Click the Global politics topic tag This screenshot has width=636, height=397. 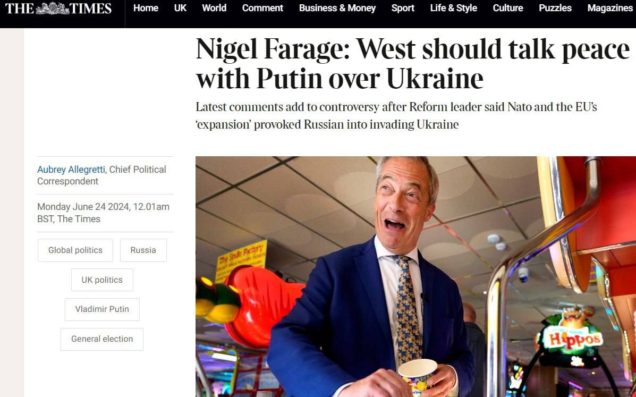point(75,250)
